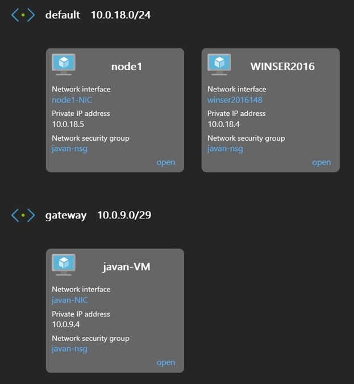Open the winser2016148 network interface link
The height and width of the screenshot is (384, 354).
click(235, 100)
